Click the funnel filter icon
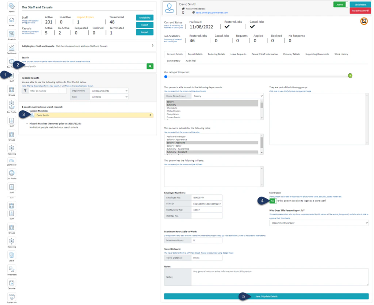The image size is (374, 305). pyautogui.click(x=25, y=91)
